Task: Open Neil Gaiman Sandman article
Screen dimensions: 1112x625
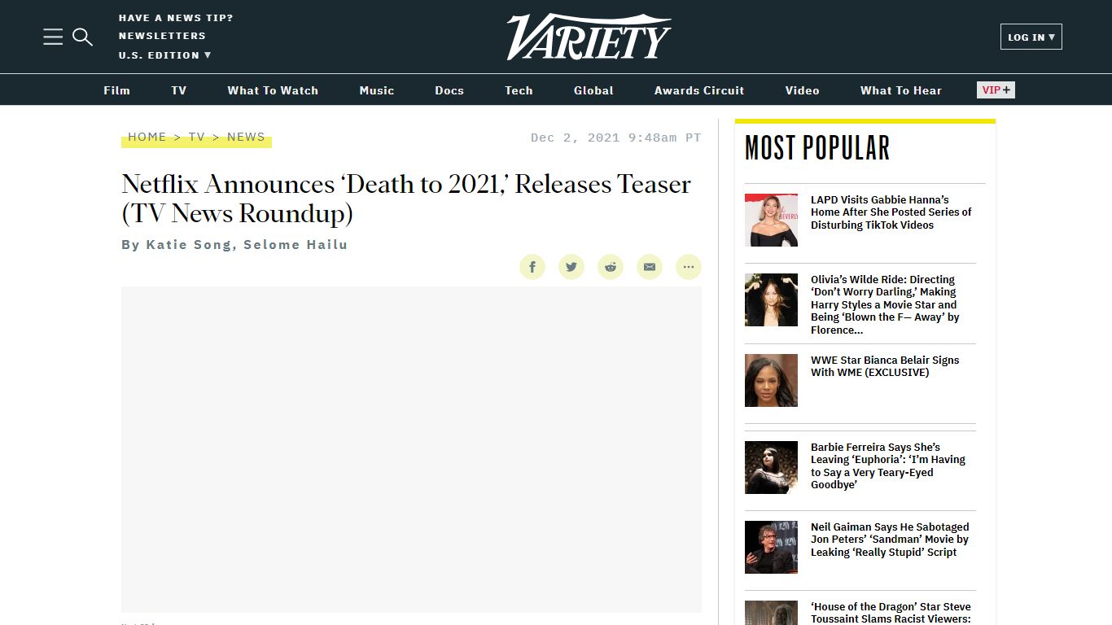Action: point(890,540)
